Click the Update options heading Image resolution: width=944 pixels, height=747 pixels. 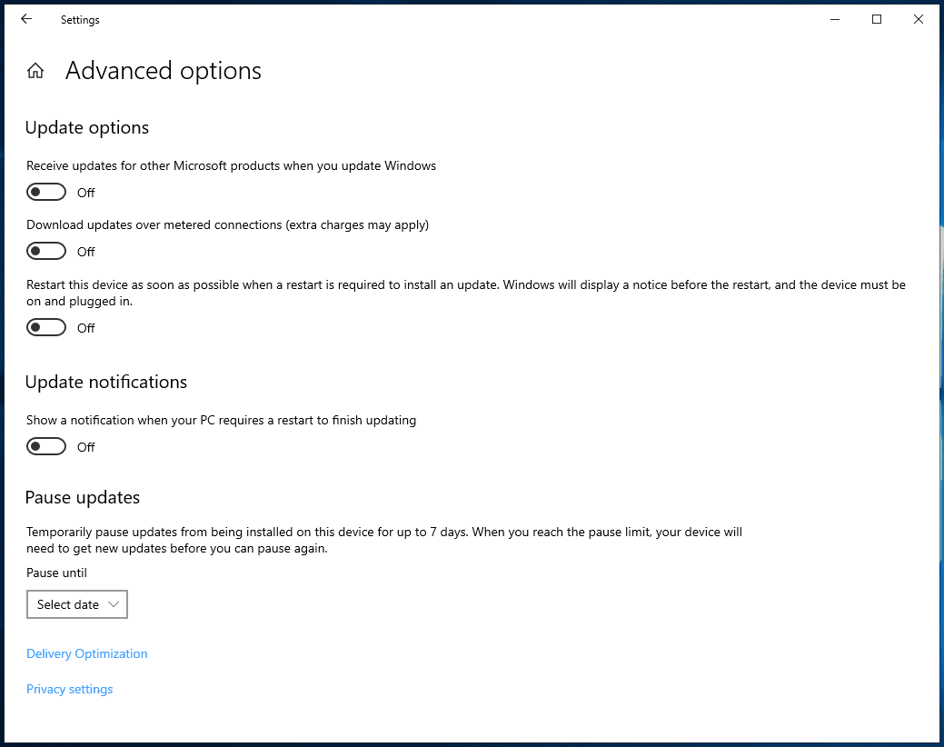pos(86,127)
